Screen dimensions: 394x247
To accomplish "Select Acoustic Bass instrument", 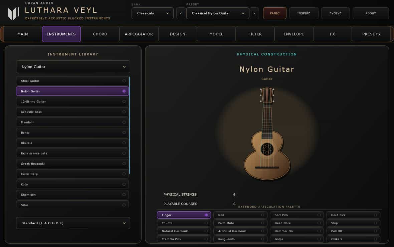I will [x=72, y=112].
